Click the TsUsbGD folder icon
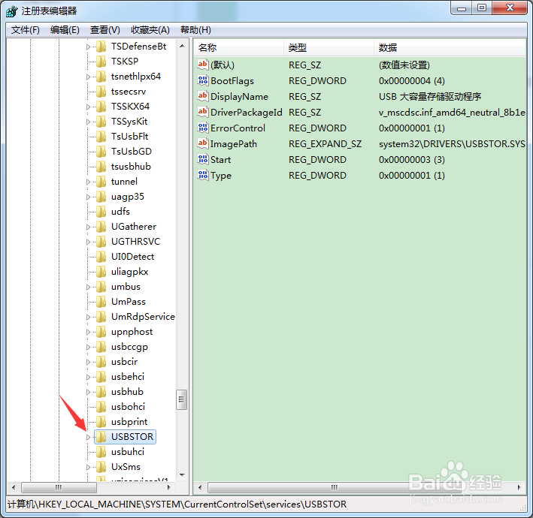The image size is (533, 518). (101, 152)
